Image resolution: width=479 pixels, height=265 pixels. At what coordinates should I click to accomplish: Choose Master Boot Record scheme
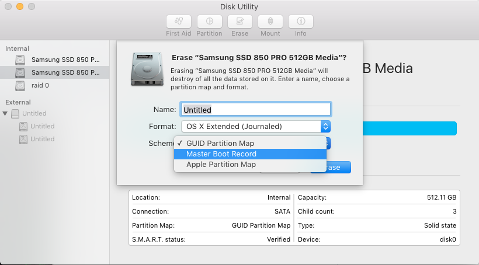click(x=250, y=154)
